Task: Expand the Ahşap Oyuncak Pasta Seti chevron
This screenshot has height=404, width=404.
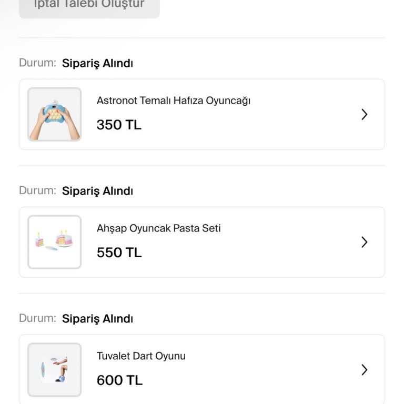Action: coord(364,242)
